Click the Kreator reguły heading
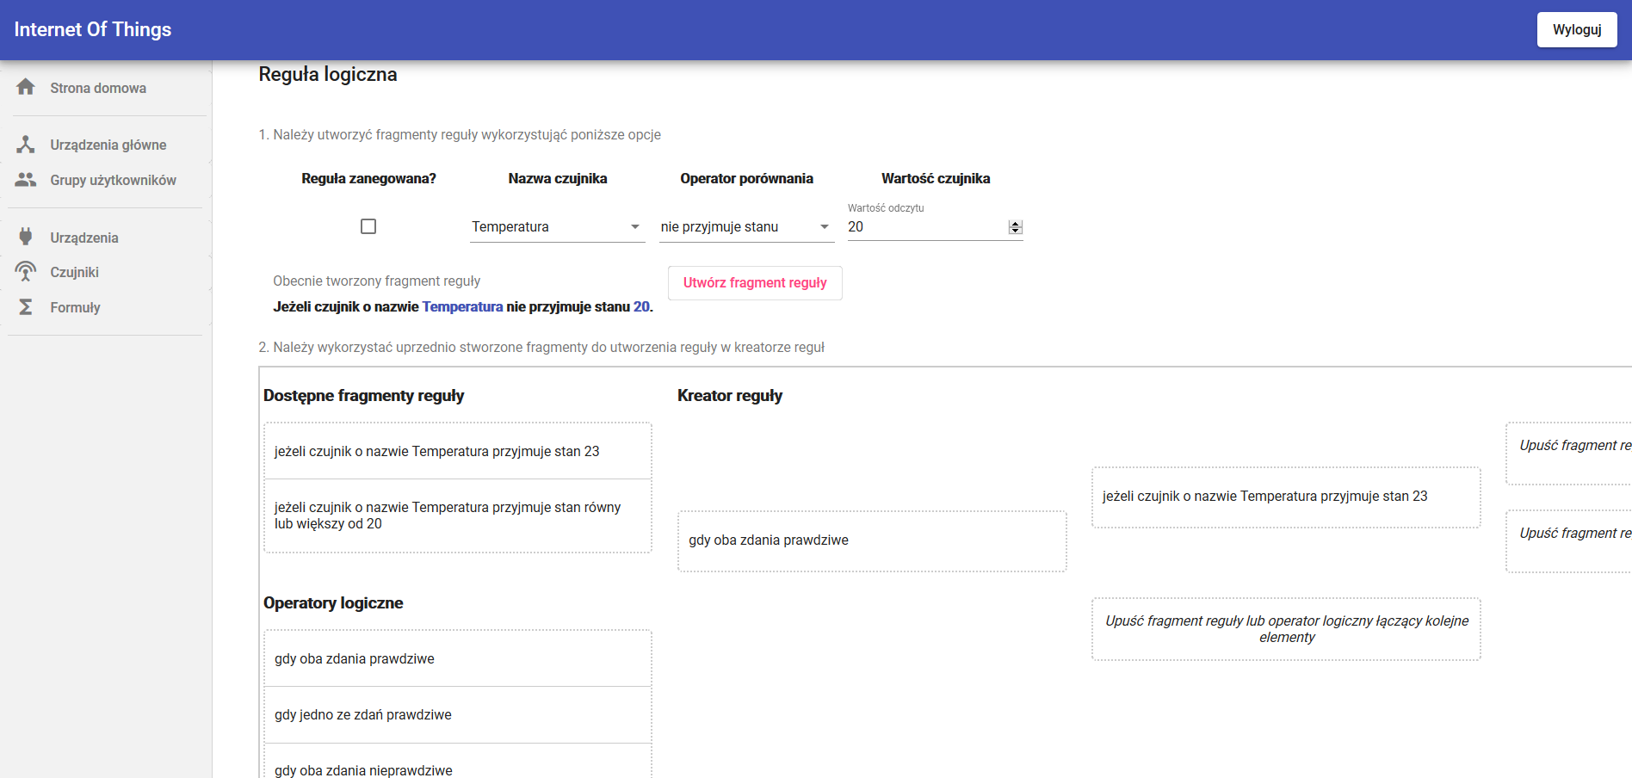The height and width of the screenshot is (778, 1632). click(730, 396)
